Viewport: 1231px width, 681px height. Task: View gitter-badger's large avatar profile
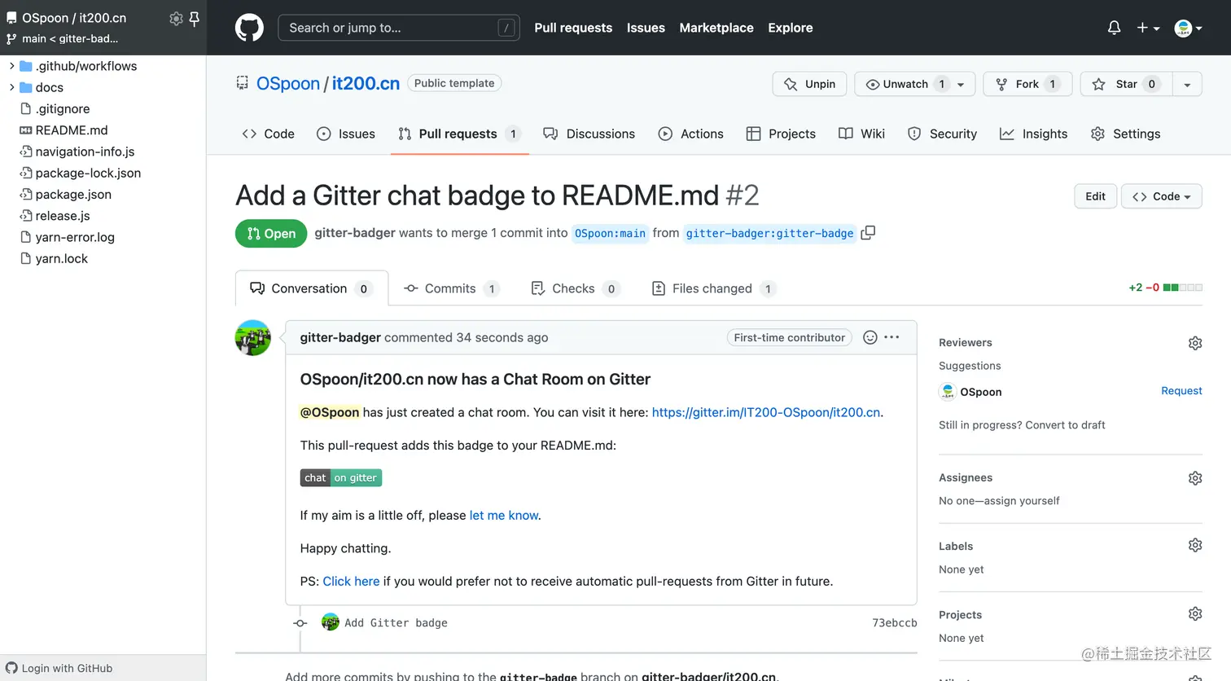click(x=253, y=337)
